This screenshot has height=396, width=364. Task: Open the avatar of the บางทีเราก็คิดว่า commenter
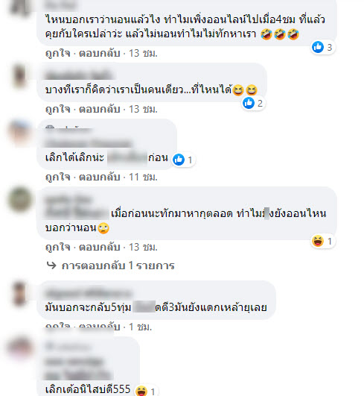[19, 76]
